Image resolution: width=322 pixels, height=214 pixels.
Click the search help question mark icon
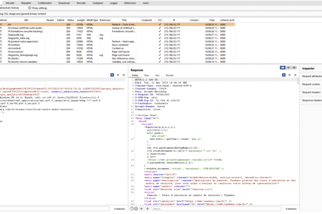(132, 209)
